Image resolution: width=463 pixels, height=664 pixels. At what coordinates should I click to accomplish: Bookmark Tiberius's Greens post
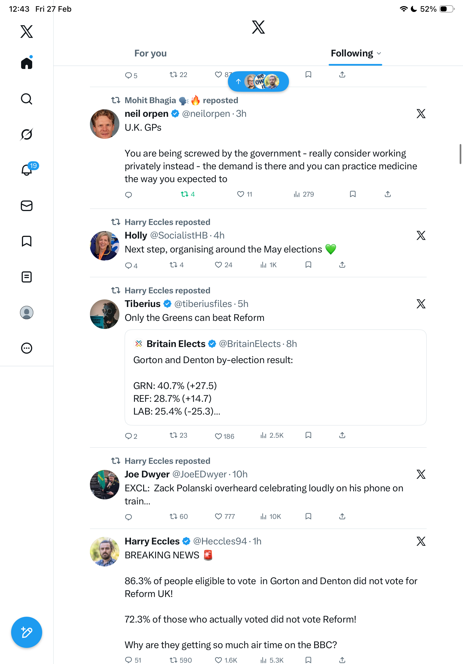tap(308, 435)
